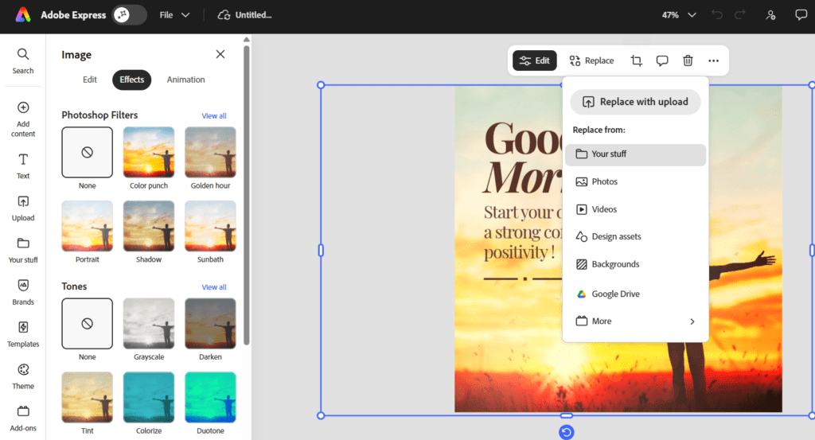
Task: Switch to the Animation tab
Action: point(185,80)
